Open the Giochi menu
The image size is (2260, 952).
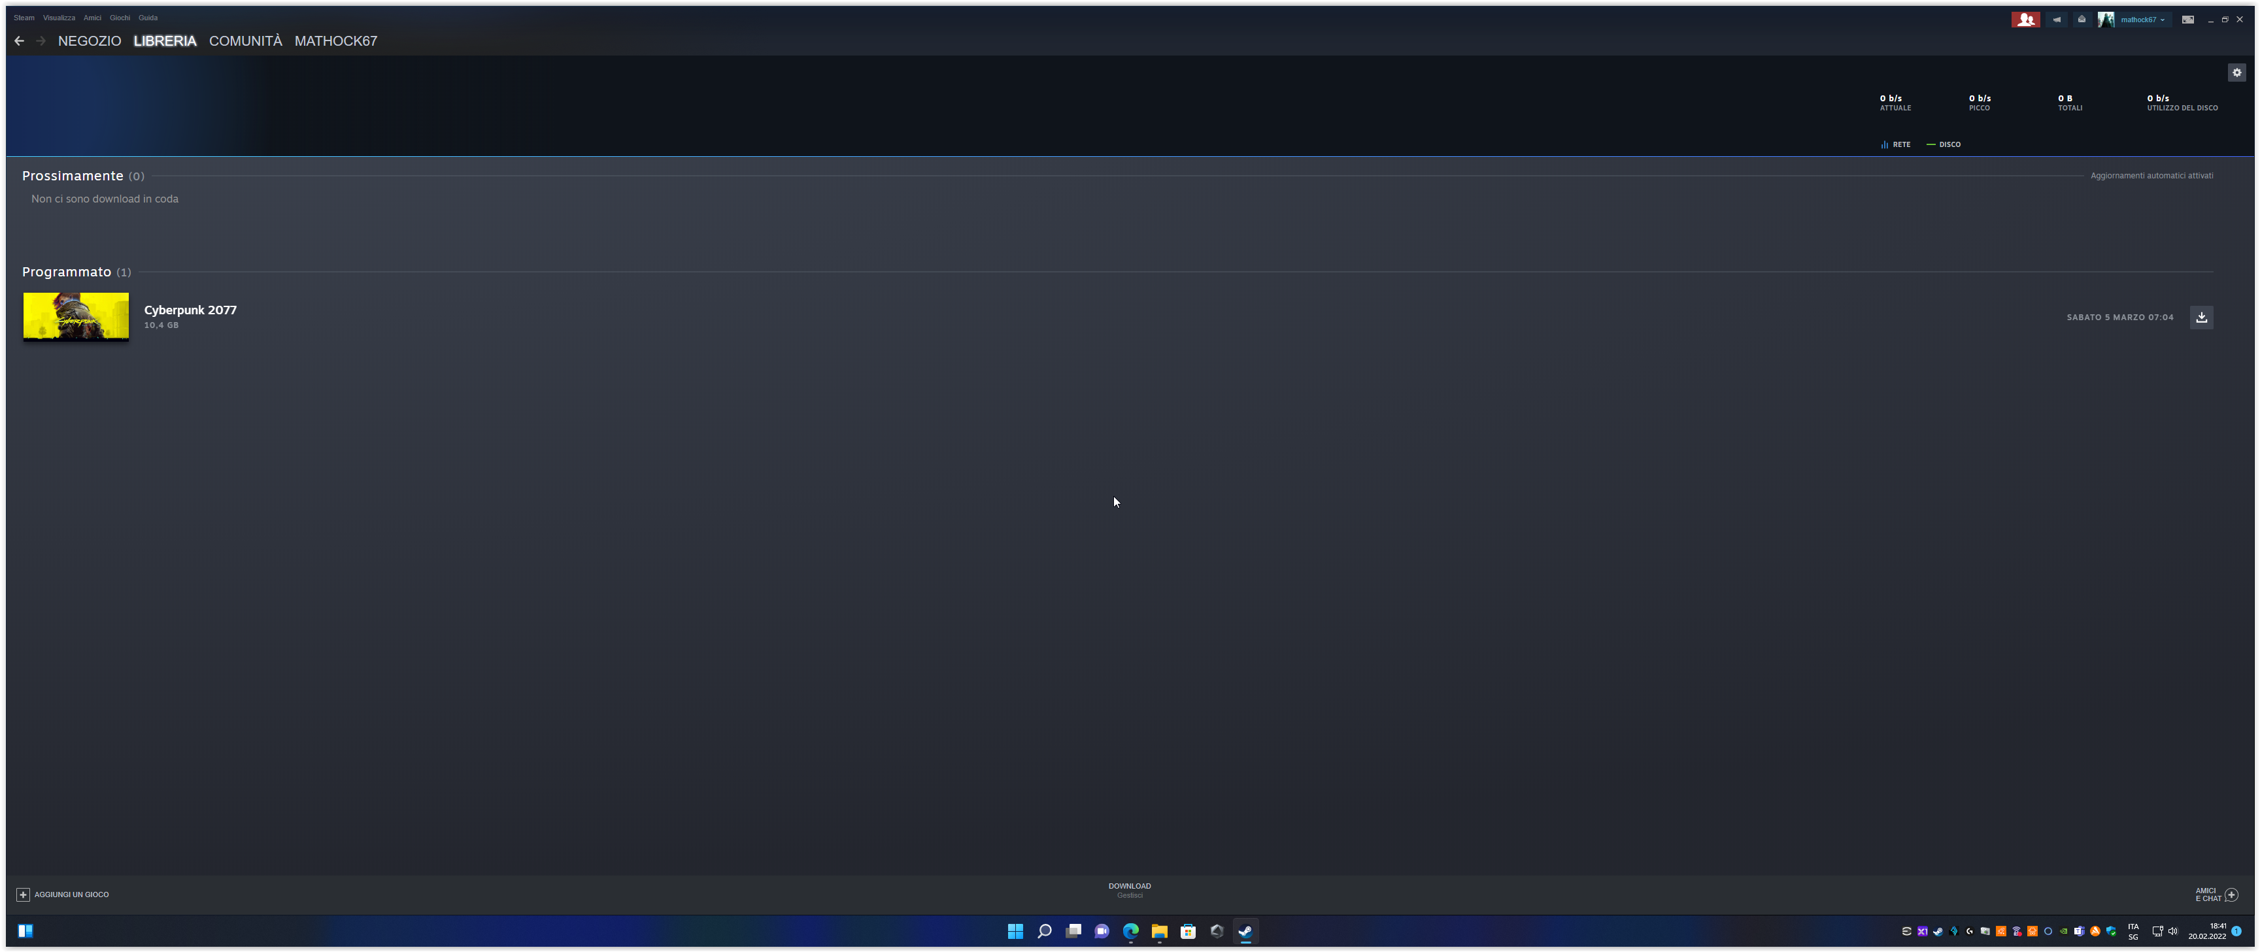coord(120,18)
